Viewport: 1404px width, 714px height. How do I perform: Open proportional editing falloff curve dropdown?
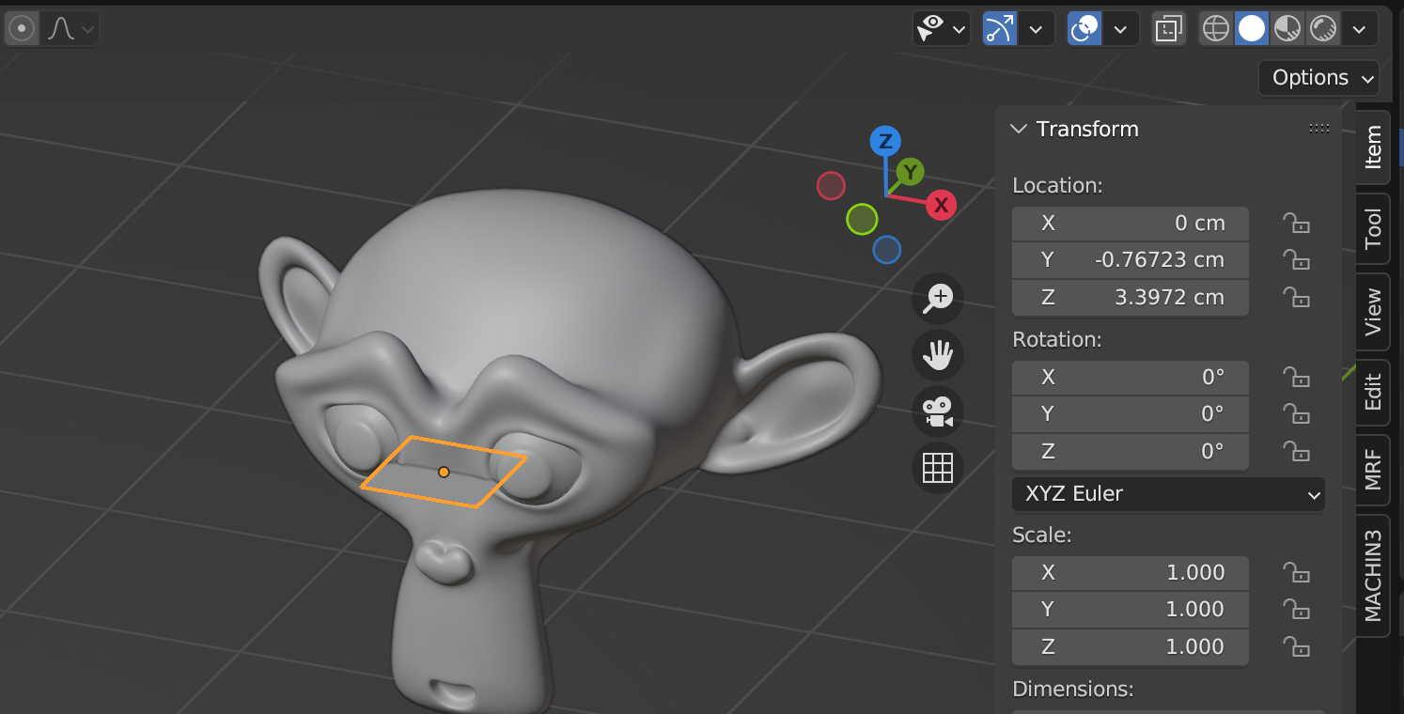tap(70, 29)
